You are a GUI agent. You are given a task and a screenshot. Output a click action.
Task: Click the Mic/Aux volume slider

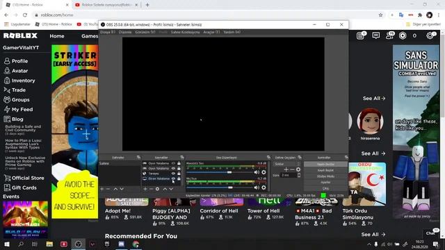click(x=220, y=187)
